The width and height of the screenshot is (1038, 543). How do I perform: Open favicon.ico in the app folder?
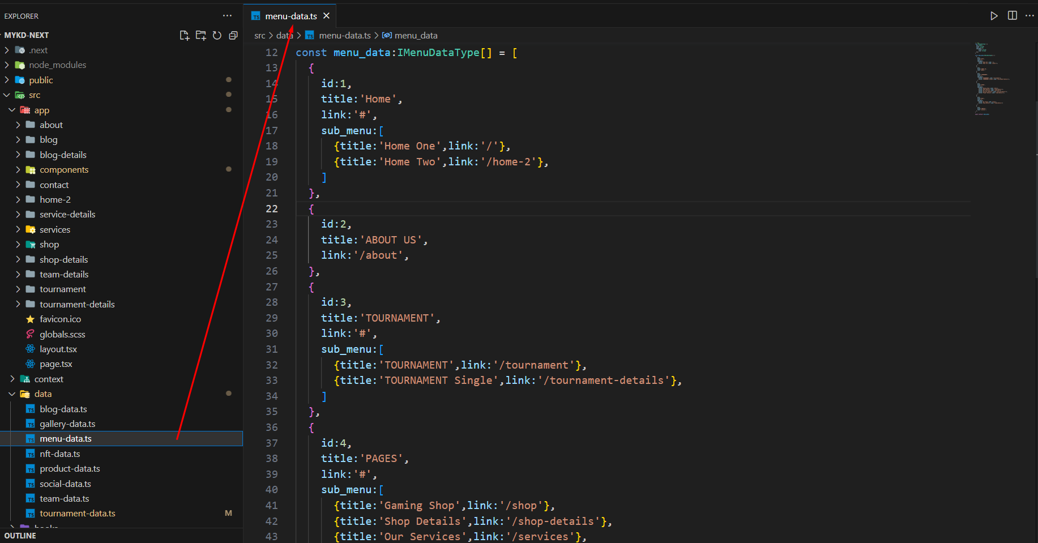pos(121,319)
